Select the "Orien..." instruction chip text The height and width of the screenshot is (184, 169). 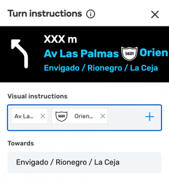[x=84, y=116]
